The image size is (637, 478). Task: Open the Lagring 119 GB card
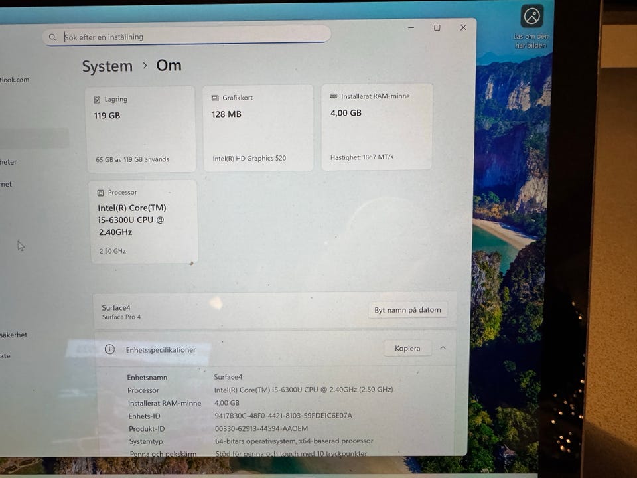tap(141, 129)
